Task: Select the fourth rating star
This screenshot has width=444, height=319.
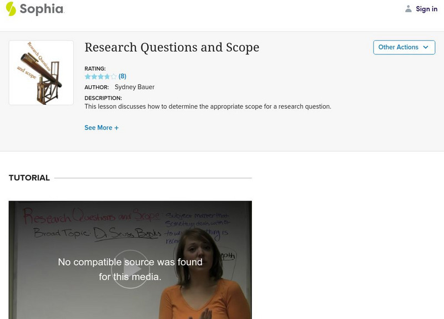Action: click(107, 76)
